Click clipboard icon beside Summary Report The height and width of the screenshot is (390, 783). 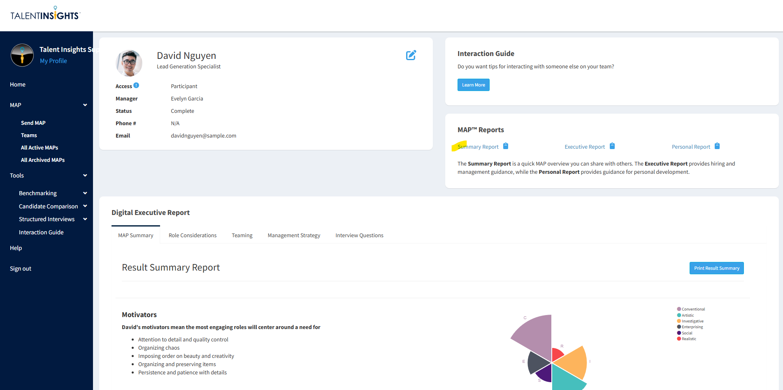point(506,146)
